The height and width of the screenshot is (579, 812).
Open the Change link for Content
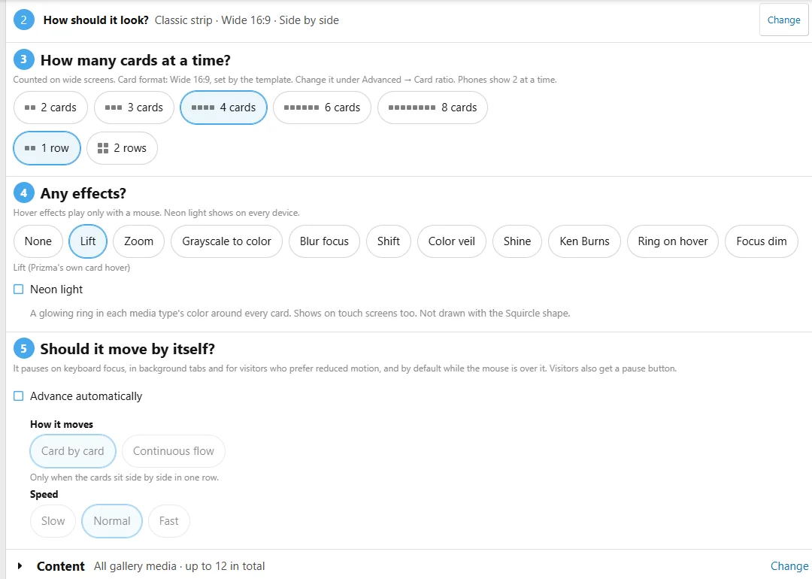(789, 566)
